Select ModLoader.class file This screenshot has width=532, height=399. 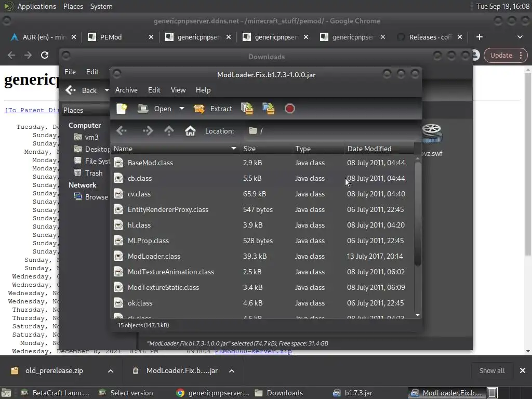(x=262, y=257)
